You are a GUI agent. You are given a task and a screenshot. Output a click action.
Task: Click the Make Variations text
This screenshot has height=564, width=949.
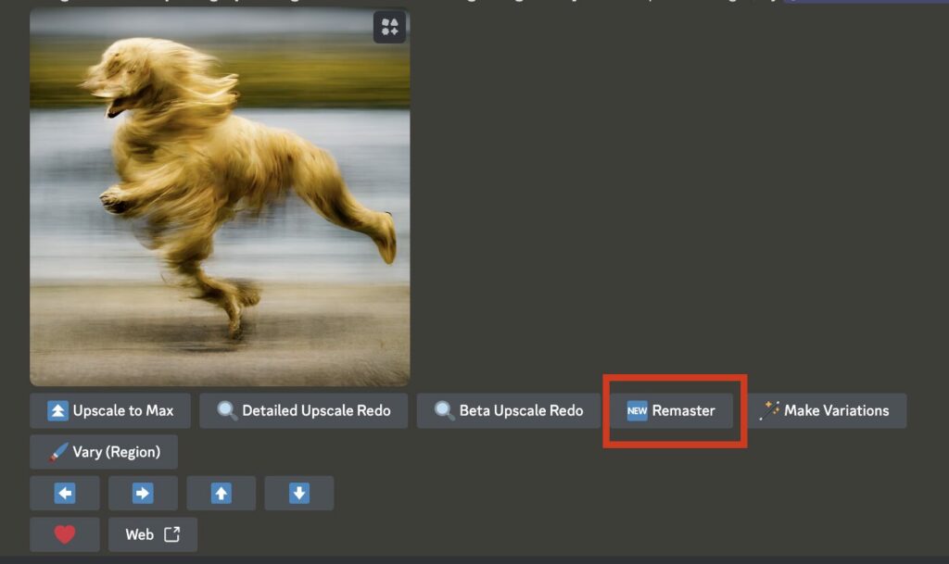pos(836,410)
